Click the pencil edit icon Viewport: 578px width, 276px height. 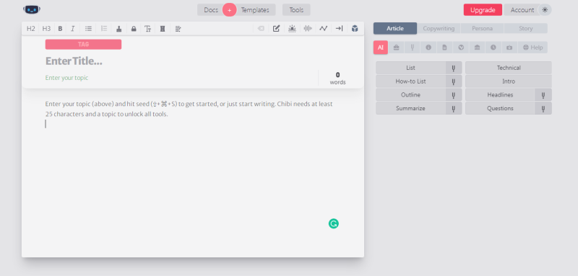click(x=277, y=29)
